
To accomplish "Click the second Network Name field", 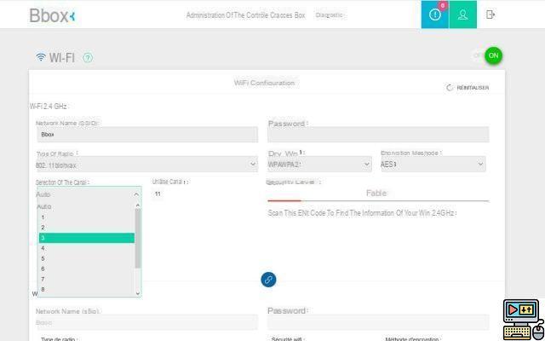I will (x=147, y=322).
